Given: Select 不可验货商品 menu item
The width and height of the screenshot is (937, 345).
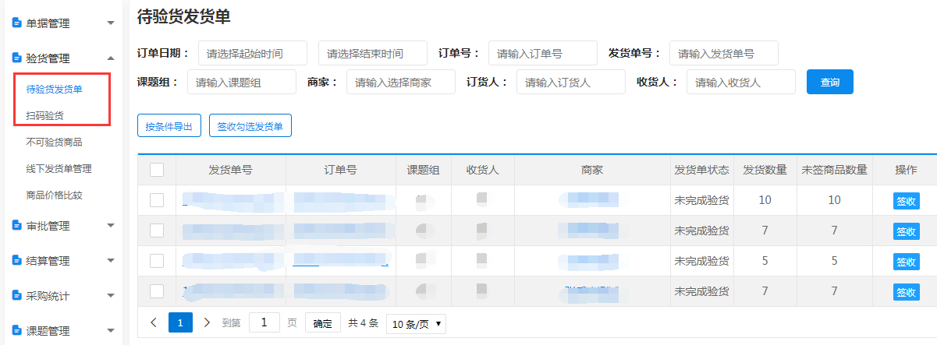Looking at the screenshot, I should pyautogui.click(x=54, y=142).
